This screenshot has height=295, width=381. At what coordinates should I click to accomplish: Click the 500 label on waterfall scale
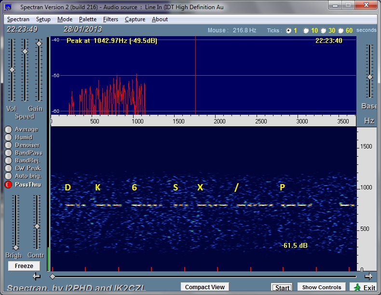365,229
